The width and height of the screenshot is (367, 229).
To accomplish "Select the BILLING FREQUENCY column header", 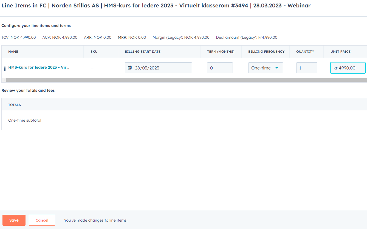I will tap(266, 52).
